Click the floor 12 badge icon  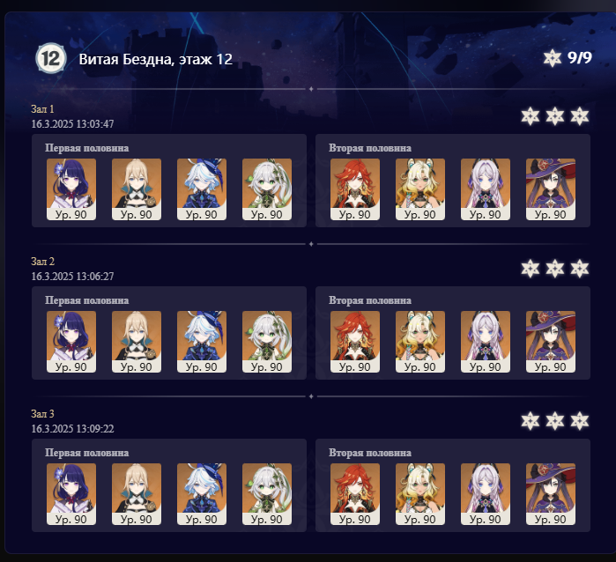click(x=51, y=58)
